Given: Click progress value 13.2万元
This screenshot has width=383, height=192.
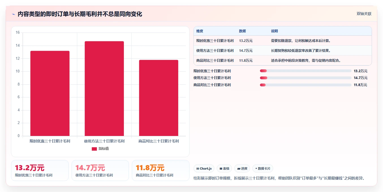Looking at the screenshot, I should (x=361, y=71).
